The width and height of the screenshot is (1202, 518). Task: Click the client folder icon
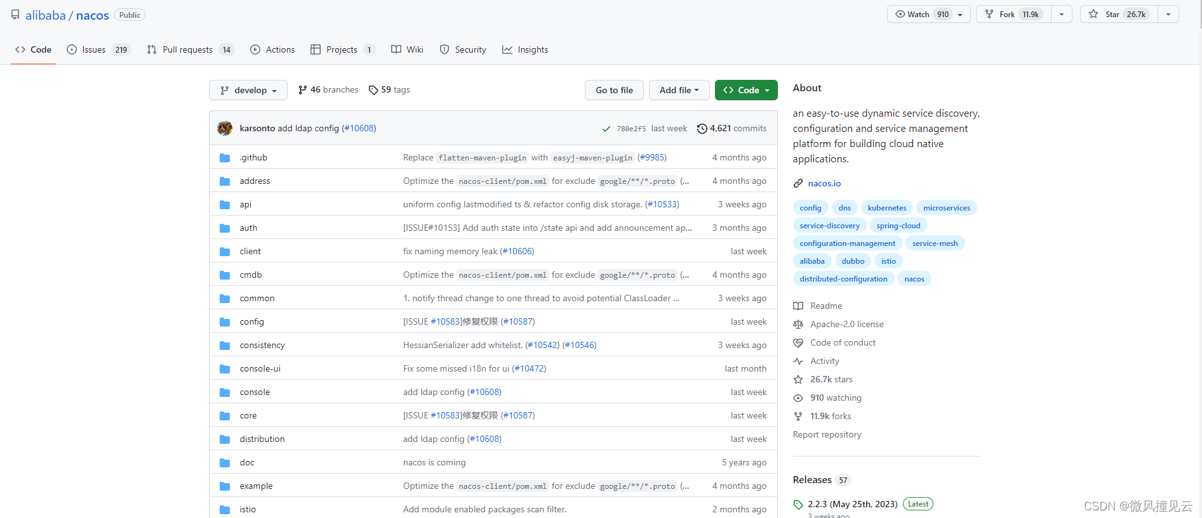225,252
